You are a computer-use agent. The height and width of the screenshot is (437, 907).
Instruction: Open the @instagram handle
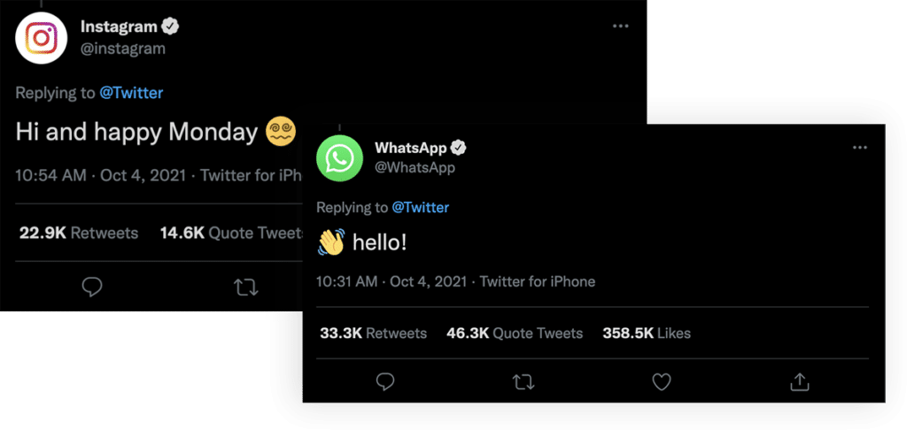(x=123, y=49)
